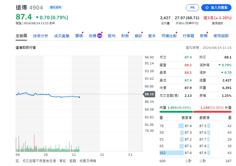This screenshot has height=166, width=236.
Task: Click the 開盤 value 88.2
Action: tap(188, 65)
